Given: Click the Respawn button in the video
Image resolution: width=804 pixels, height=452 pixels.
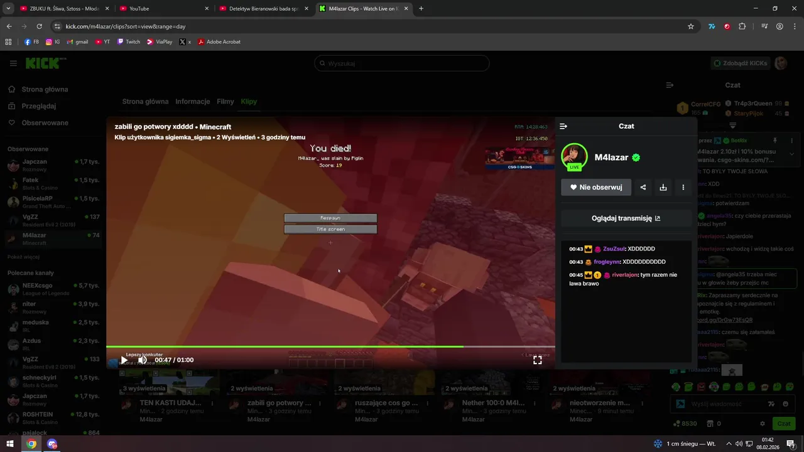Looking at the screenshot, I should click(x=330, y=218).
